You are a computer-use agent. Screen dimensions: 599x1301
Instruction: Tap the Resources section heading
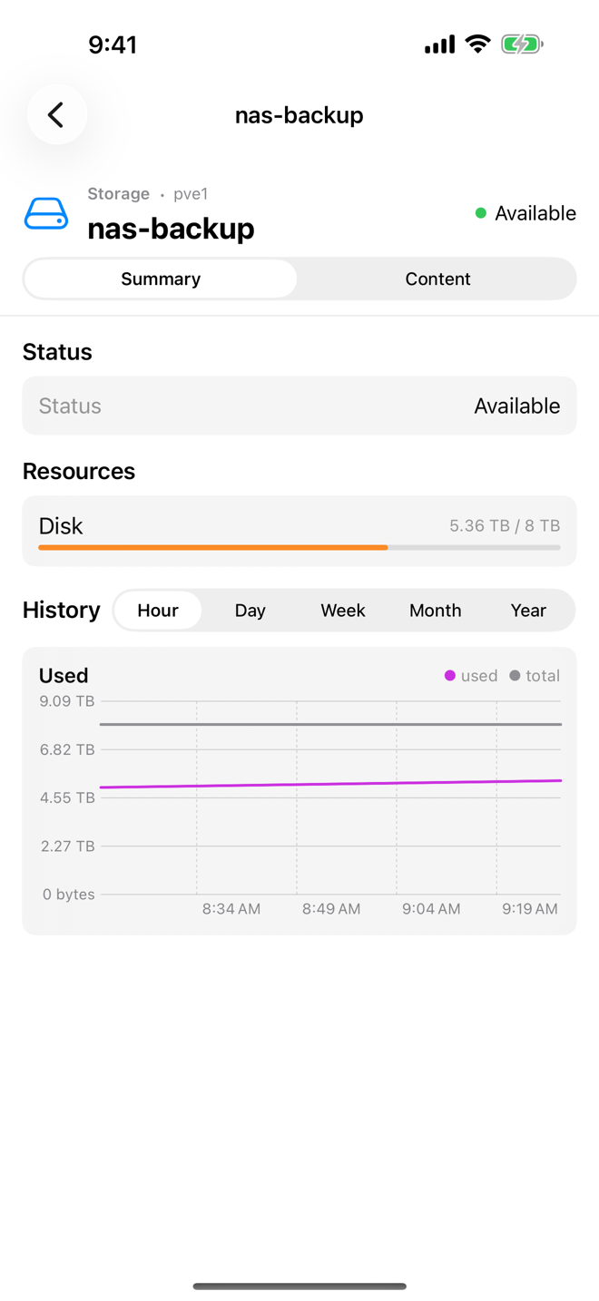tap(79, 471)
